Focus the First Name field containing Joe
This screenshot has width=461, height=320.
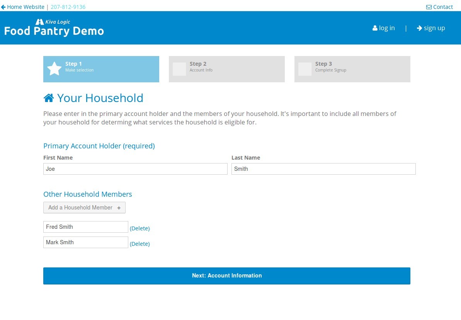pos(135,169)
